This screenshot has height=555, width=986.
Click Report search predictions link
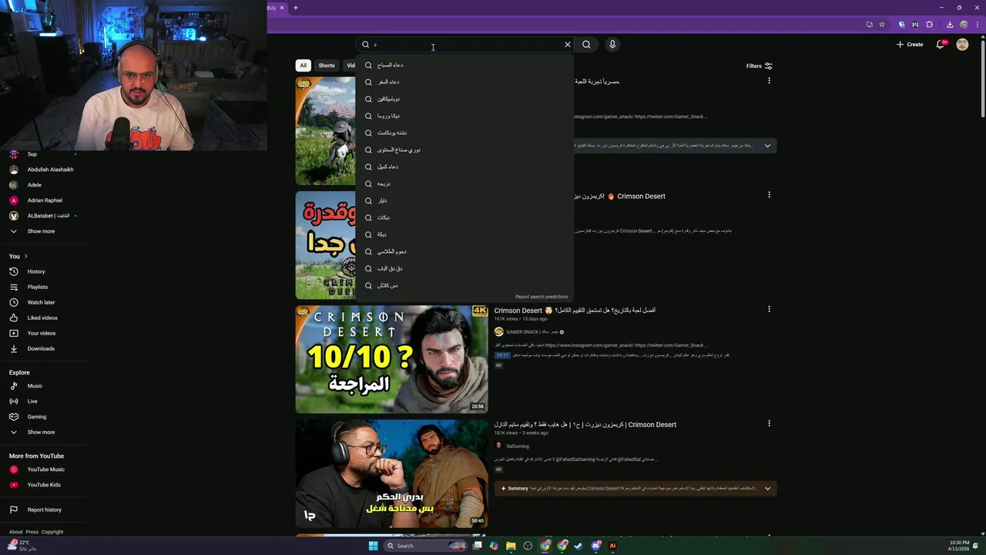542,297
